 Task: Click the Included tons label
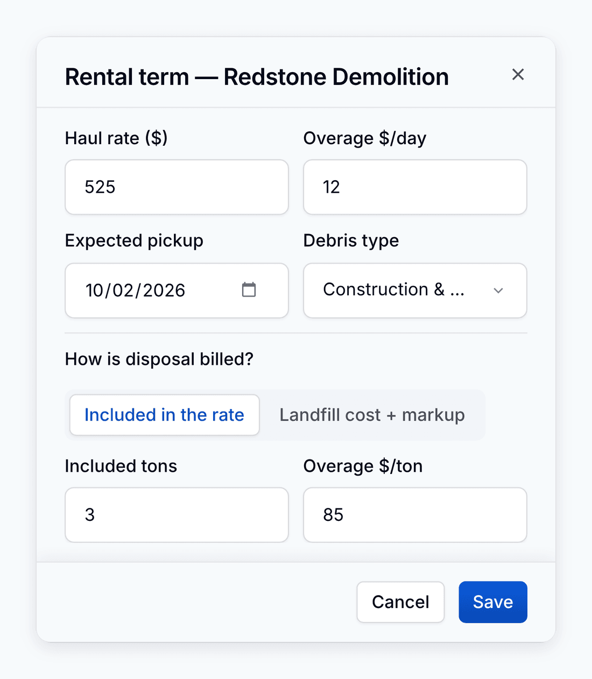[121, 466]
